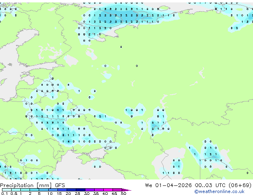253x195 pixels.
Task: Select the 35–40 mm legend swatch
Action: pos(99,190)
